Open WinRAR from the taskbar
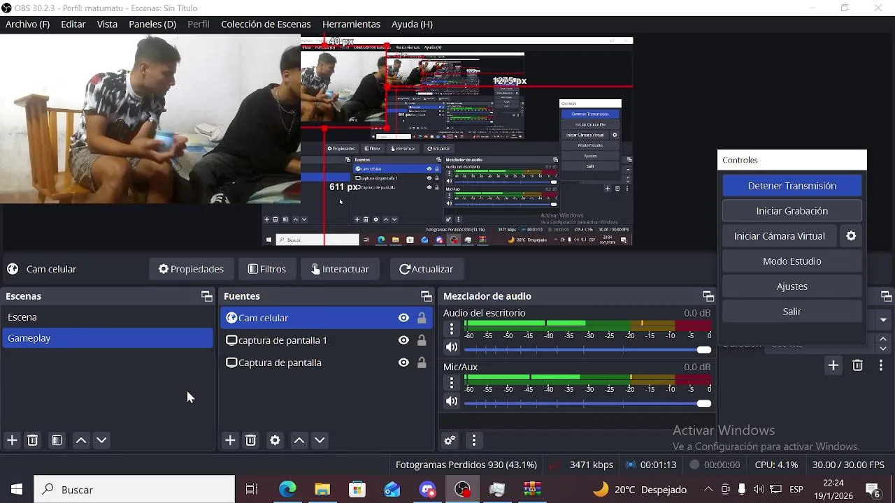Screen dimensions: 895x503 coord(532,490)
